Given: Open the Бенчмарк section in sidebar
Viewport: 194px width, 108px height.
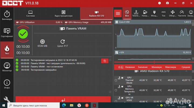Looking at the screenshot, I should tap(7, 15).
